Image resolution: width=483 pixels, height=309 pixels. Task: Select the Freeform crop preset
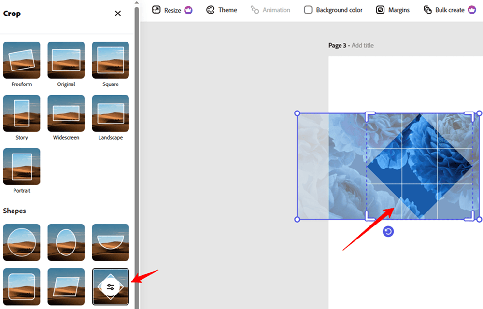pyautogui.click(x=22, y=60)
